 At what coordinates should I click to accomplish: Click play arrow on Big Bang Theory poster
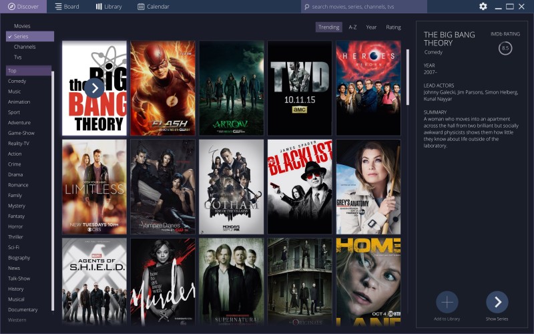pos(94,88)
